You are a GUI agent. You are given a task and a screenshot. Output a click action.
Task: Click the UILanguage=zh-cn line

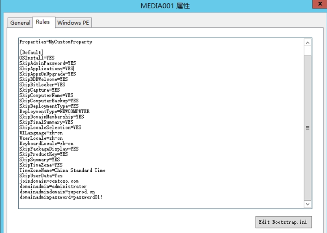[x=41, y=133]
